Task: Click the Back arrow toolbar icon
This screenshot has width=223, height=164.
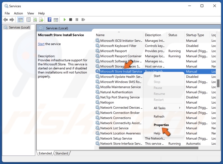Action: [6, 20]
